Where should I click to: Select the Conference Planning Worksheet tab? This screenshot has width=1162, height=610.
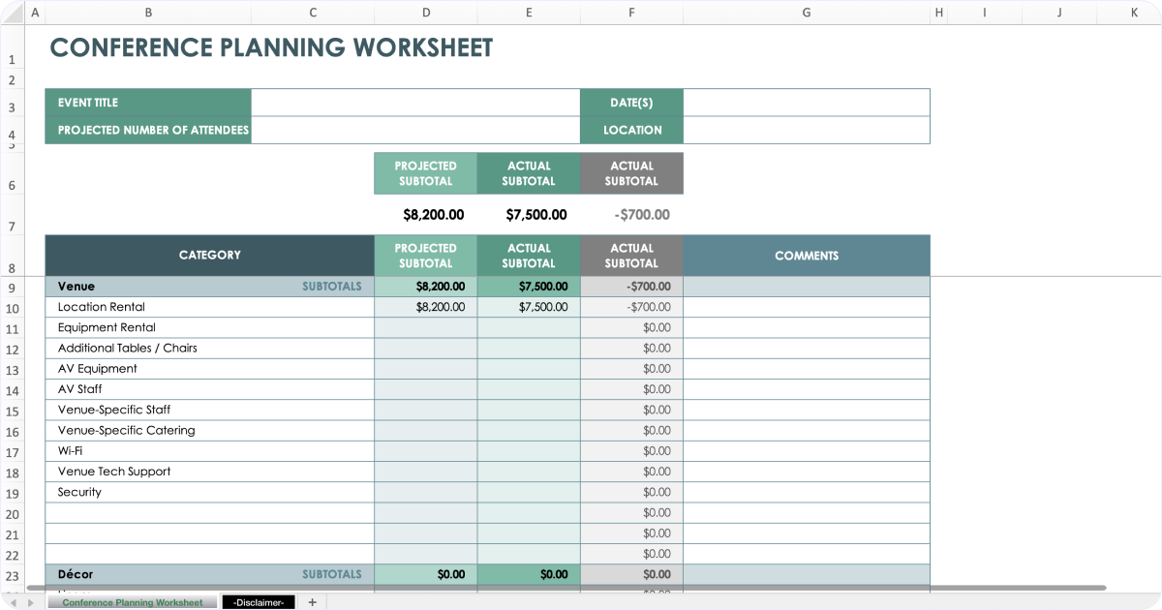click(x=133, y=601)
